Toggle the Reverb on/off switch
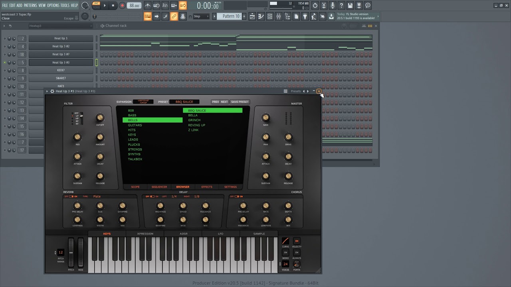This screenshot has width=511, height=287. click(x=72, y=197)
